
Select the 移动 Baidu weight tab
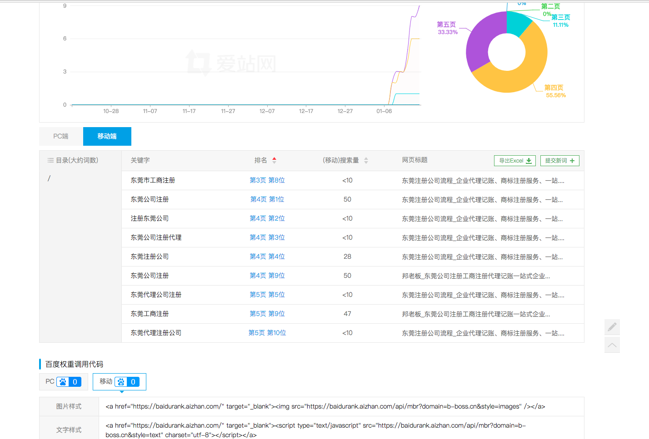coord(120,382)
